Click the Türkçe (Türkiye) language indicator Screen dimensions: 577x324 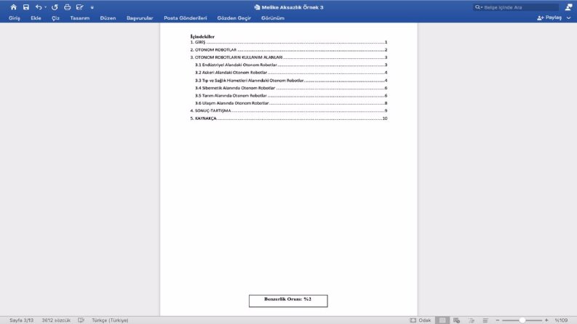[x=110, y=320]
